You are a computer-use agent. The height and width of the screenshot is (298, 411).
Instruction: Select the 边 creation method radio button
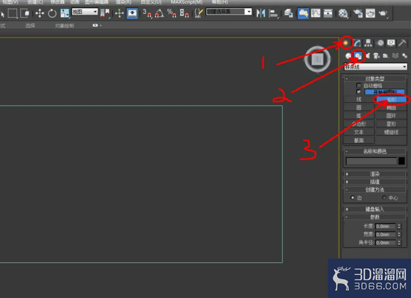pyautogui.click(x=353, y=197)
